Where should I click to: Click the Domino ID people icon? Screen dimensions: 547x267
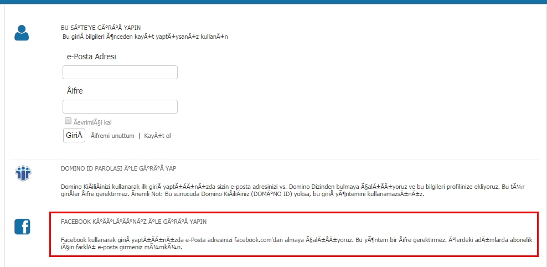23,173
